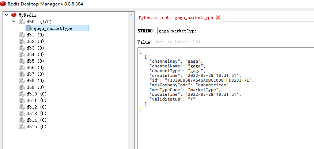
Task: Click the db2 database icon
Action: tap(22, 42)
